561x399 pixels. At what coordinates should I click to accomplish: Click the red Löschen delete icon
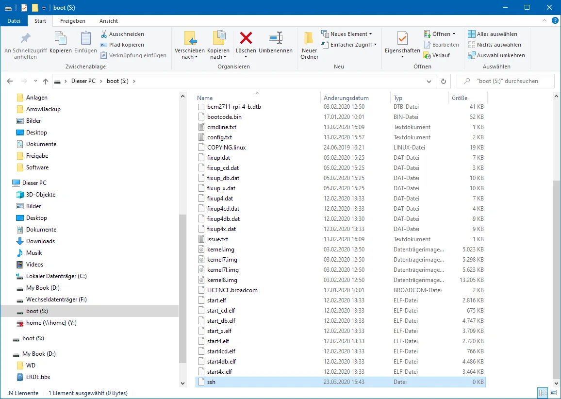[x=246, y=38]
